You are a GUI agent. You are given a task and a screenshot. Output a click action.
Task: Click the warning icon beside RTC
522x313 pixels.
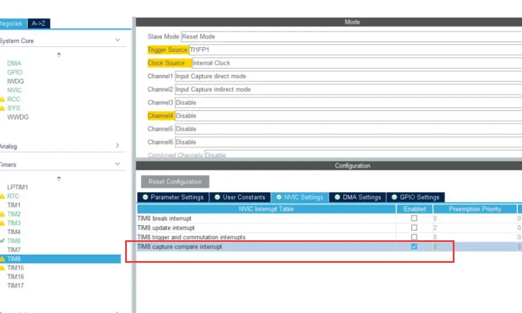pos(2,196)
